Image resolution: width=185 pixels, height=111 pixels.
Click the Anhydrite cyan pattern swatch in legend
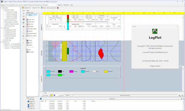tap(48, 71)
